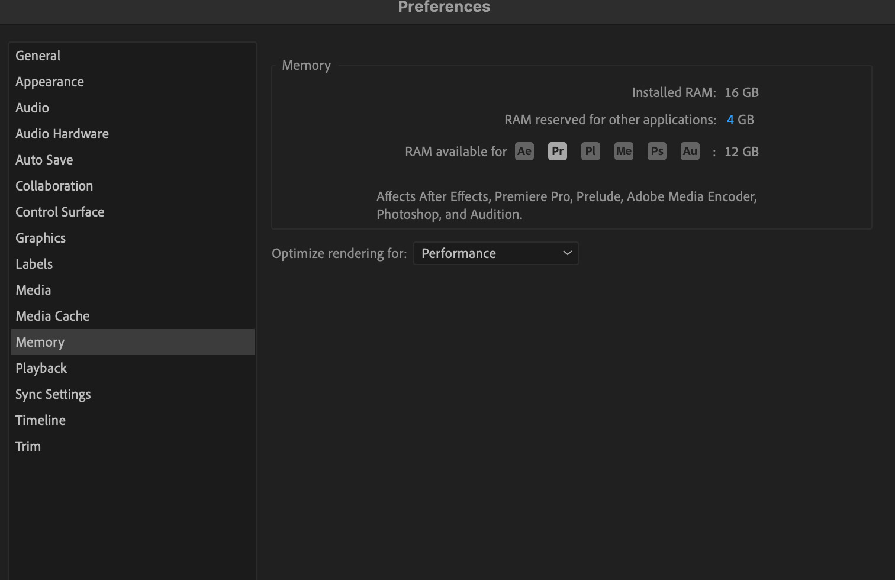Edit the RAM reserved value of 4 GB
895x580 pixels.
pos(731,119)
